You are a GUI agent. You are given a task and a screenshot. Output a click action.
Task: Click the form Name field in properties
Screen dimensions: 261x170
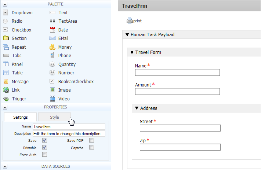(x=69, y=126)
